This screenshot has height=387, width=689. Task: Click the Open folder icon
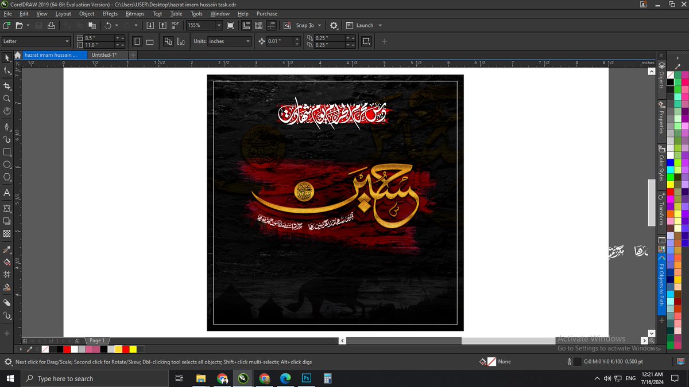coord(19,25)
